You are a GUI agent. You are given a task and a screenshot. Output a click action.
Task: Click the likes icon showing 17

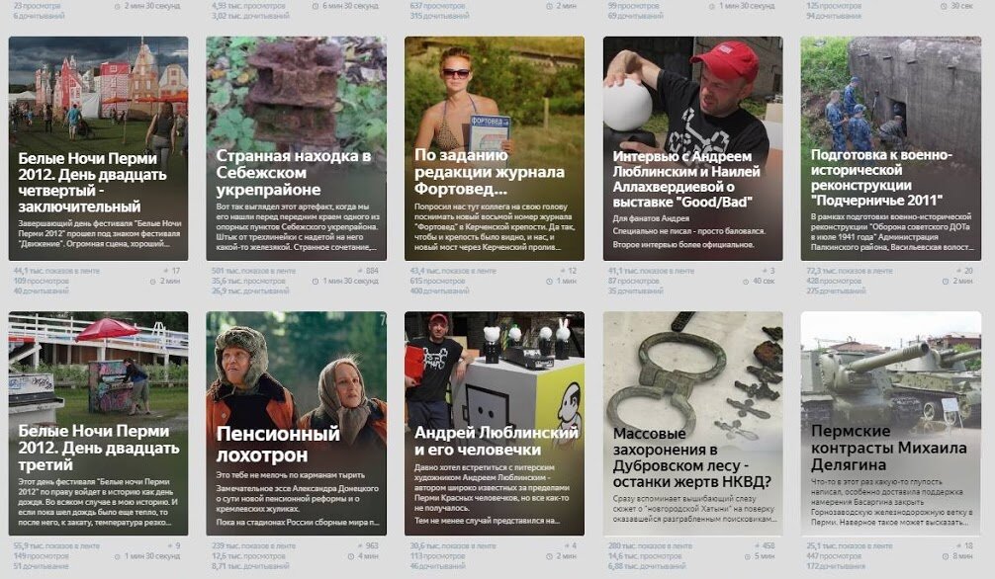[x=166, y=271]
